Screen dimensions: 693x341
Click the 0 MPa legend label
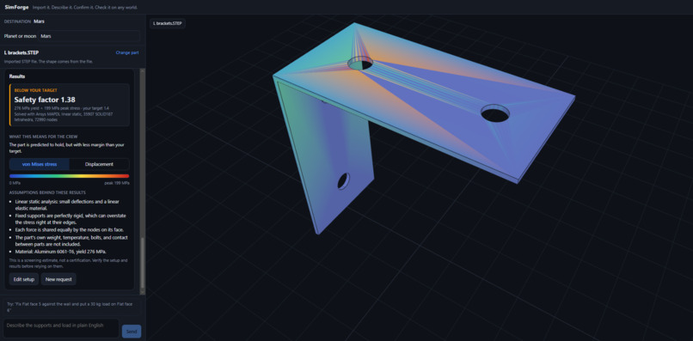(x=15, y=182)
